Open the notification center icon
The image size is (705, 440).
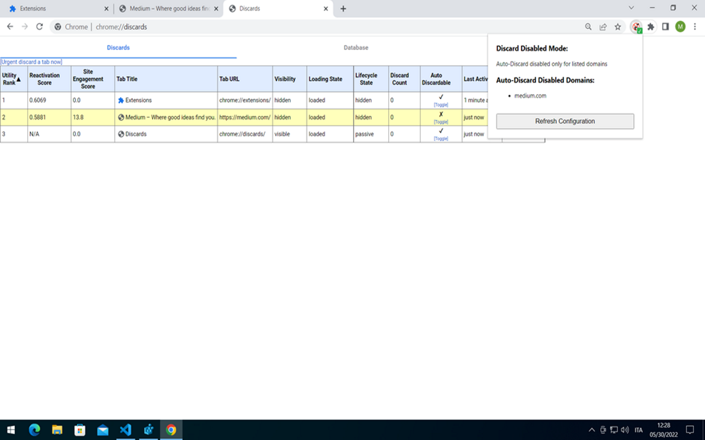point(690,430)
